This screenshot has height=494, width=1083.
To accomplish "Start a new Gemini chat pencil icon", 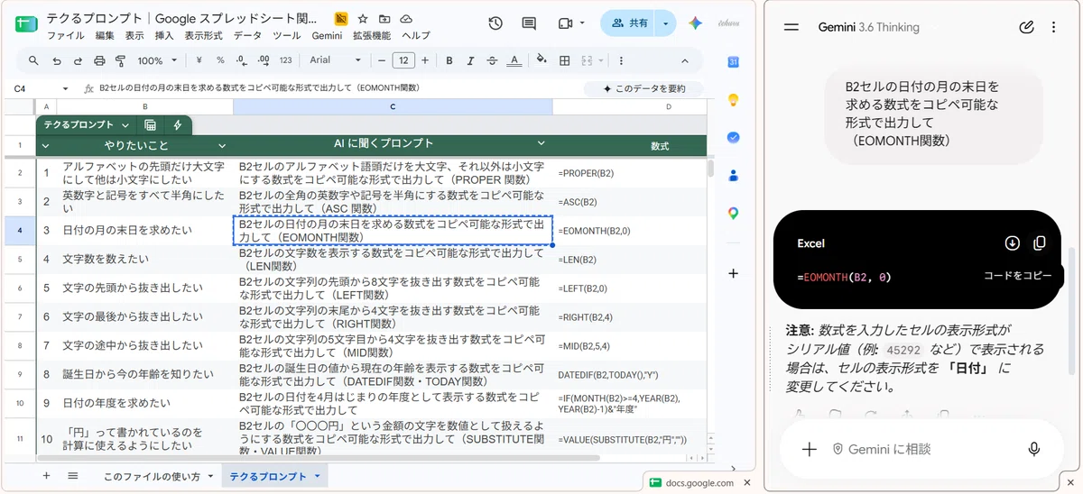I will 1026,27.
